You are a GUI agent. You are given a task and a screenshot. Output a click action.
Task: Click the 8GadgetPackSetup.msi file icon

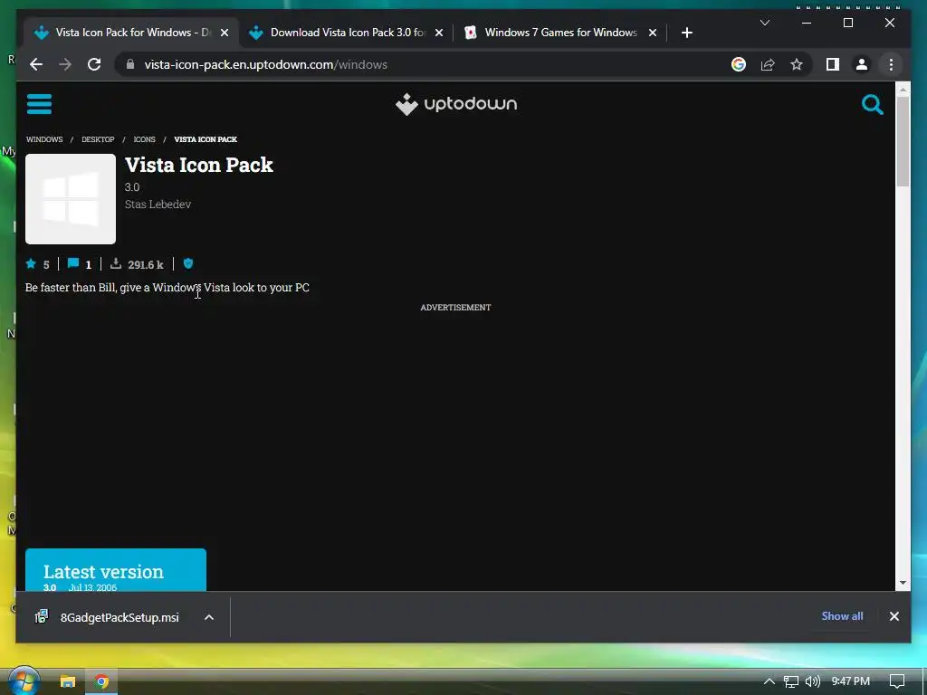click(x=42, y=617)
